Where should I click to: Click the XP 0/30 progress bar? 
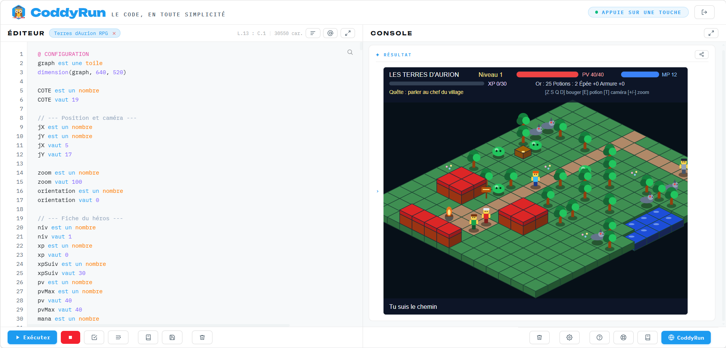point(437,84)
